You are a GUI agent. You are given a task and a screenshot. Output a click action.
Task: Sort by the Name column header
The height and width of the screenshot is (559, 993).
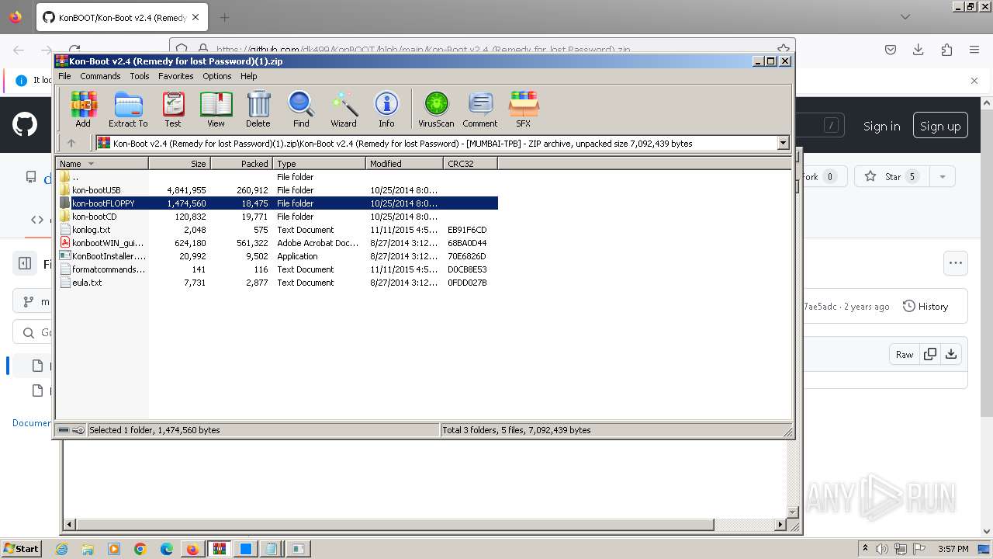(x=102, y=163)
